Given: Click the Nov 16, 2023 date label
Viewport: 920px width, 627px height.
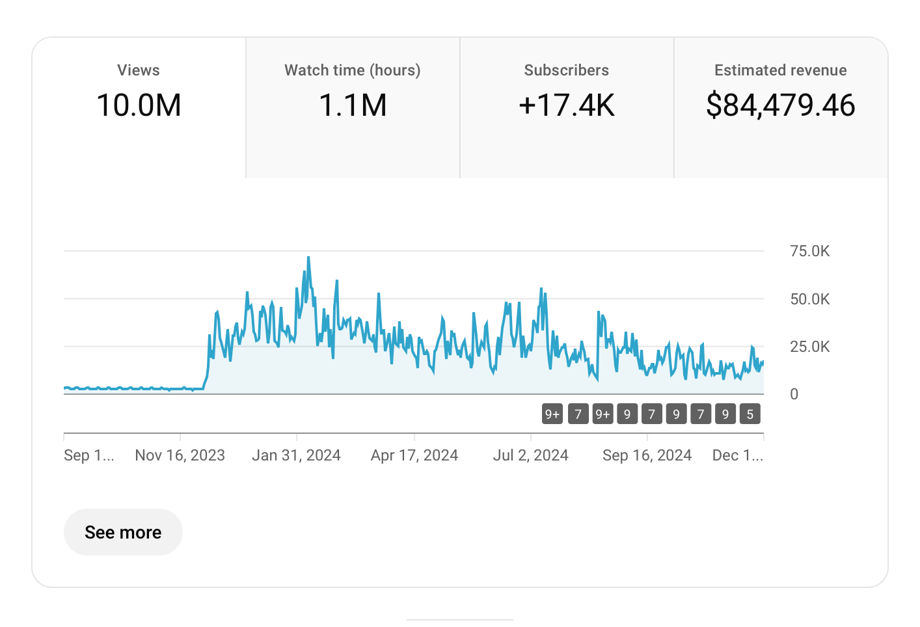Looking at the screenshot, I should point(180,455).
